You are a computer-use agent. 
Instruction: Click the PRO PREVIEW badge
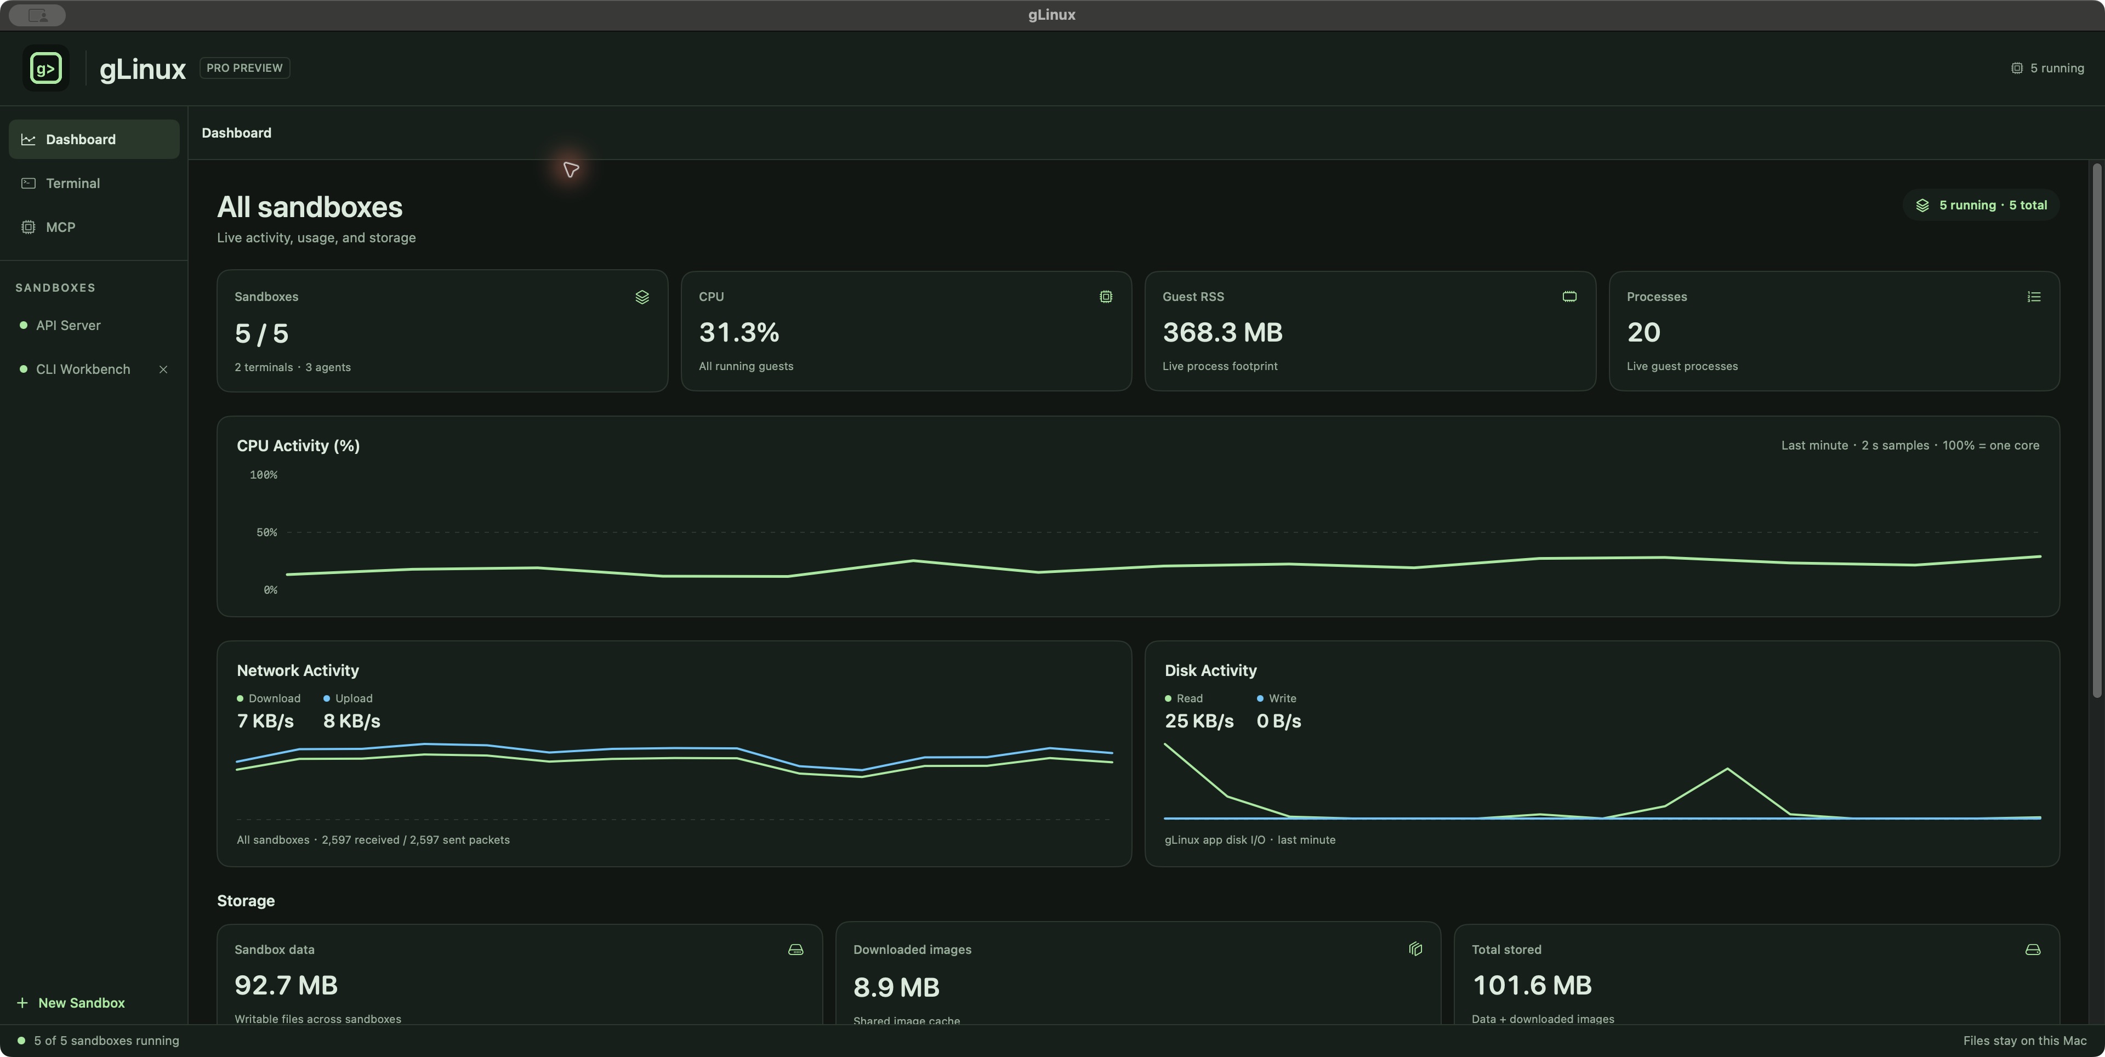click(x=244, y=68)
